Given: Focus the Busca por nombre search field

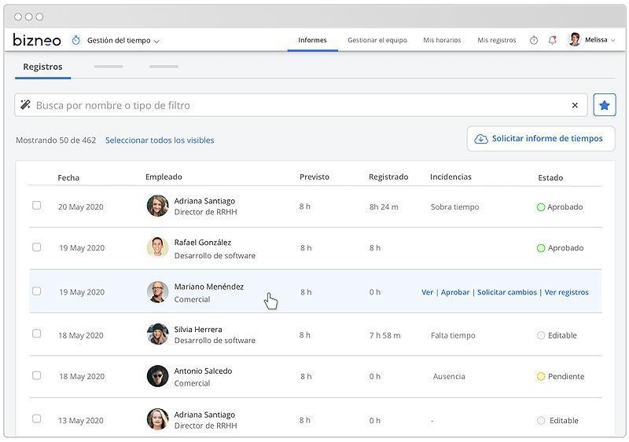Looking at the screenshot, I should point(301,105).
